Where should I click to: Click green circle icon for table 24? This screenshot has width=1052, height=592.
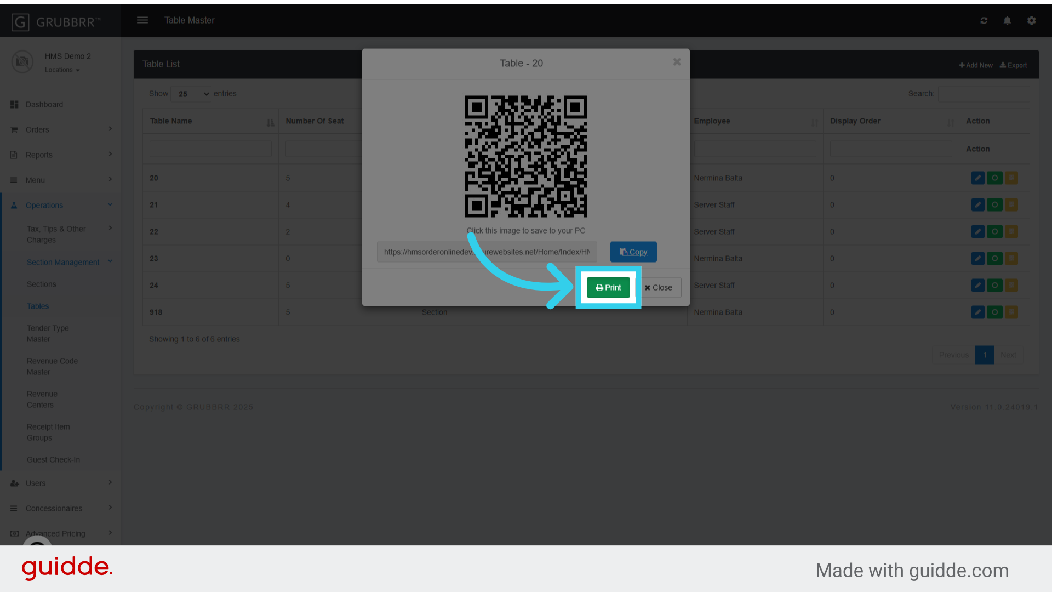point(994,286)
